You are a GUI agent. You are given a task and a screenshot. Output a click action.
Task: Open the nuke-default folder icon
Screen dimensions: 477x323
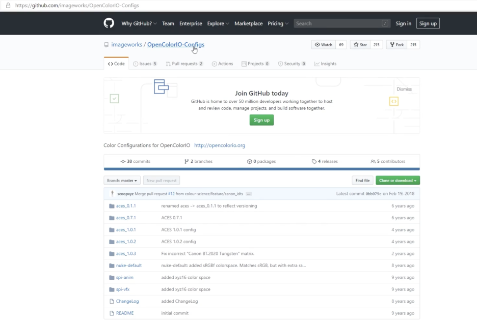pyautogui.click(x=112, y=266)
